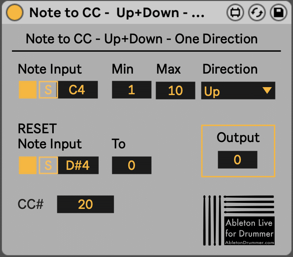Click the S button beside D#4

[48, 165]
